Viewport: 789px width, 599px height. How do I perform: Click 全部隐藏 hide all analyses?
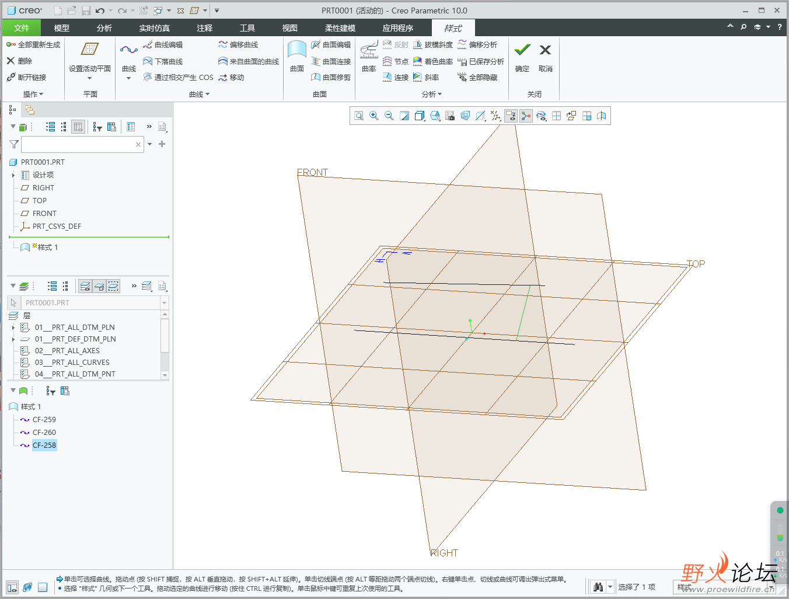click(477, 77)
